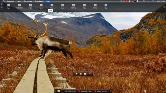Open the PICTURES folder

pyautogui.click(x=73, y=6)
